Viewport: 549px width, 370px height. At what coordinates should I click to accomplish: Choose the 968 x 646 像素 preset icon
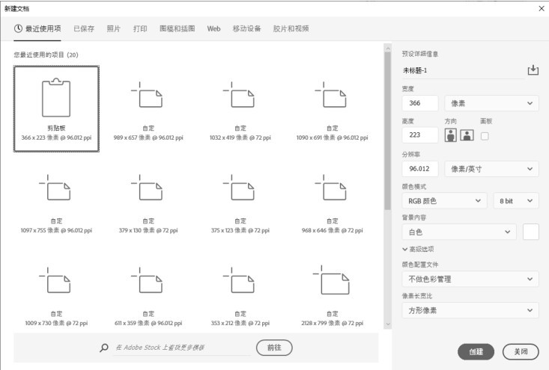(x=331, y=188)
